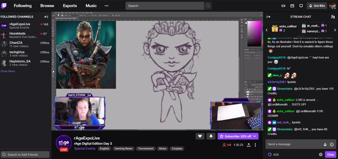Open Prime Loot crown icon
Image resolution: width=338 pixels, height=159 pixels.
283,6
